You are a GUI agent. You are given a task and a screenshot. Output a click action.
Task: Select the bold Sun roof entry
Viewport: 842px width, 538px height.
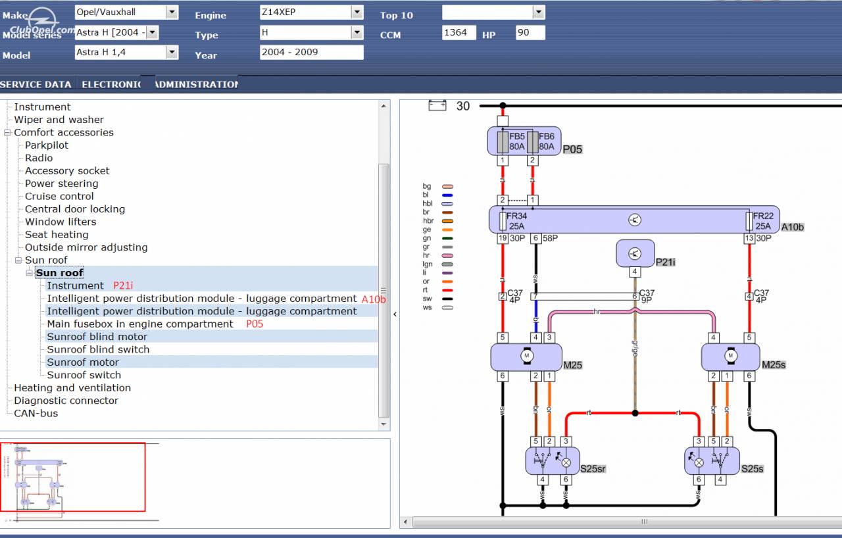pos(60,273)
